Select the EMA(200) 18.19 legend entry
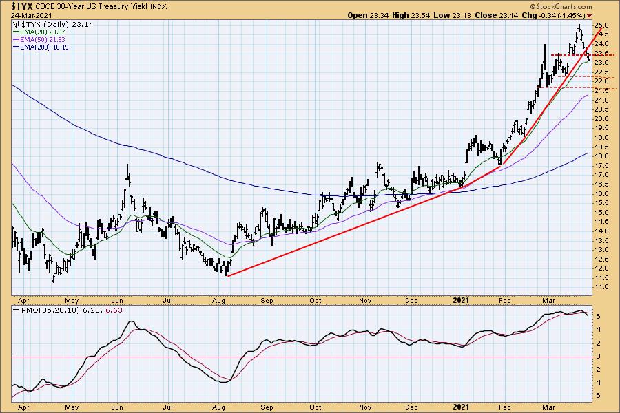620x413 pixels. (x=41, y=47)
